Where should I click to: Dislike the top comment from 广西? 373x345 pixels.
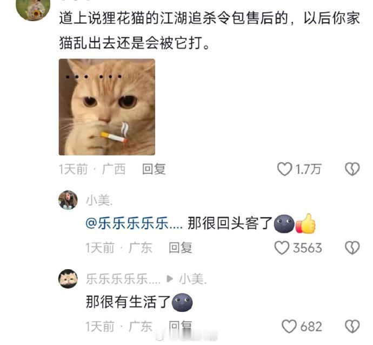(x=352, y=169)
